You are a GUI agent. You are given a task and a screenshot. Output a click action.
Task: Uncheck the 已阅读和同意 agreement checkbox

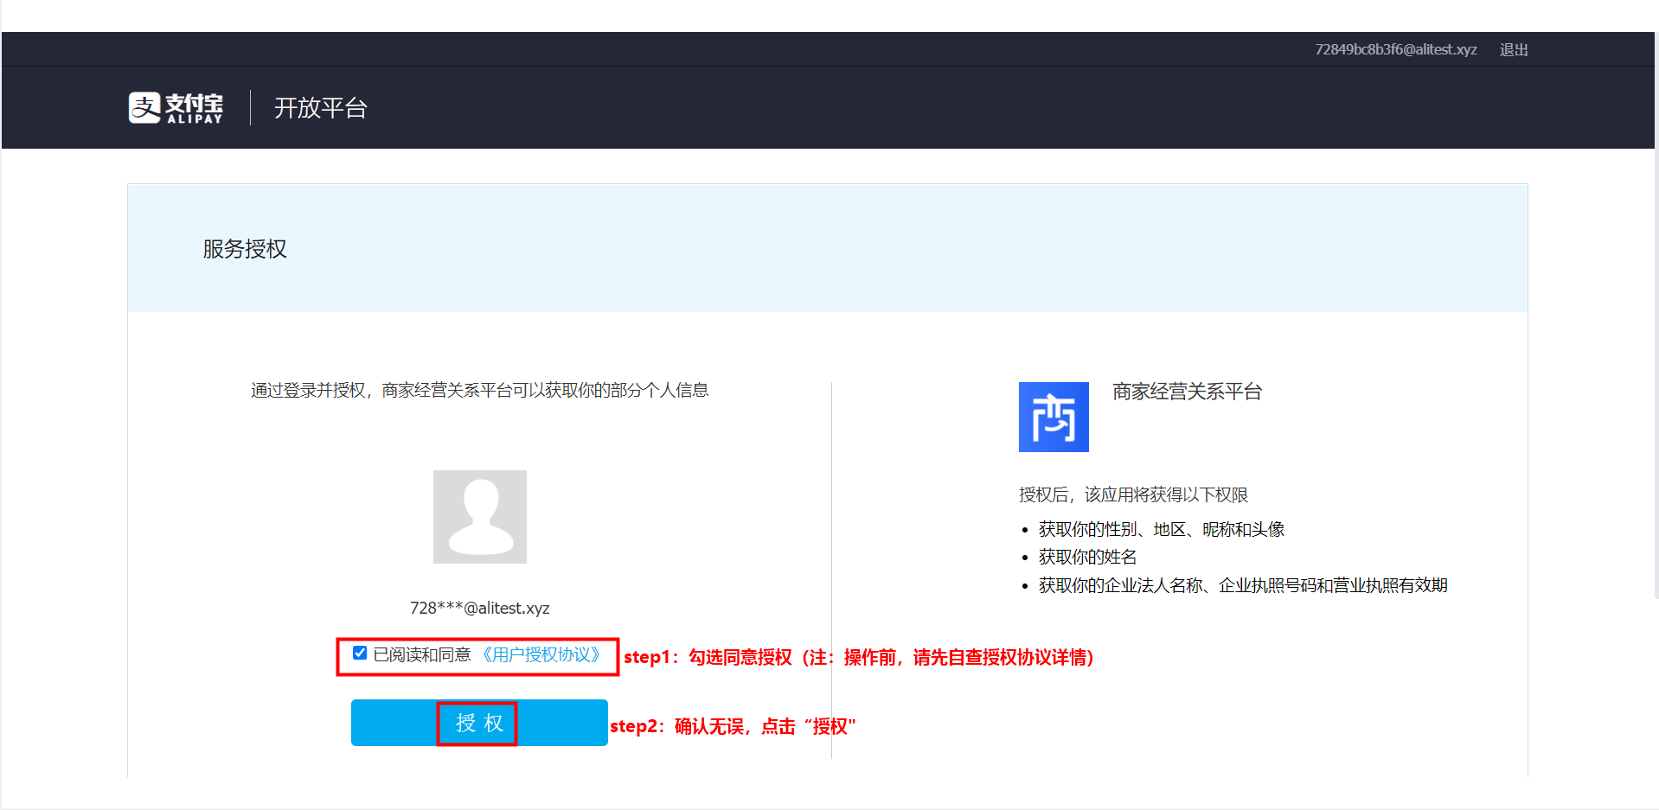tap(360, 653)
